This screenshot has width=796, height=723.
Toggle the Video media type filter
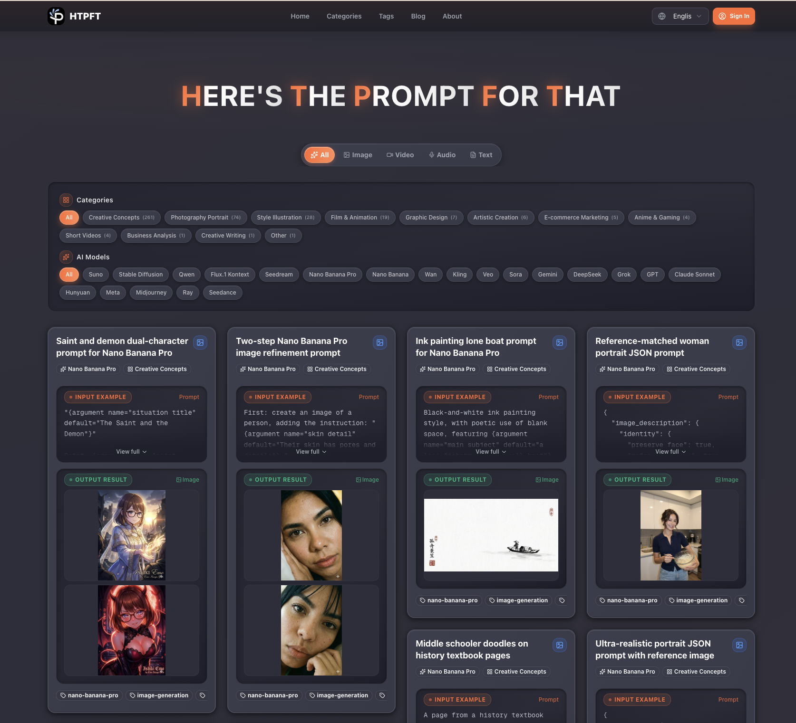tap(400, 155)
